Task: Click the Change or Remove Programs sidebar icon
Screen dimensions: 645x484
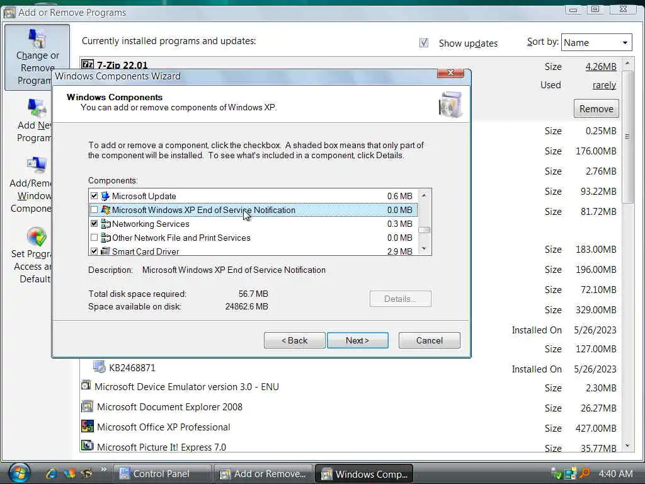Action: click(37, 38)
